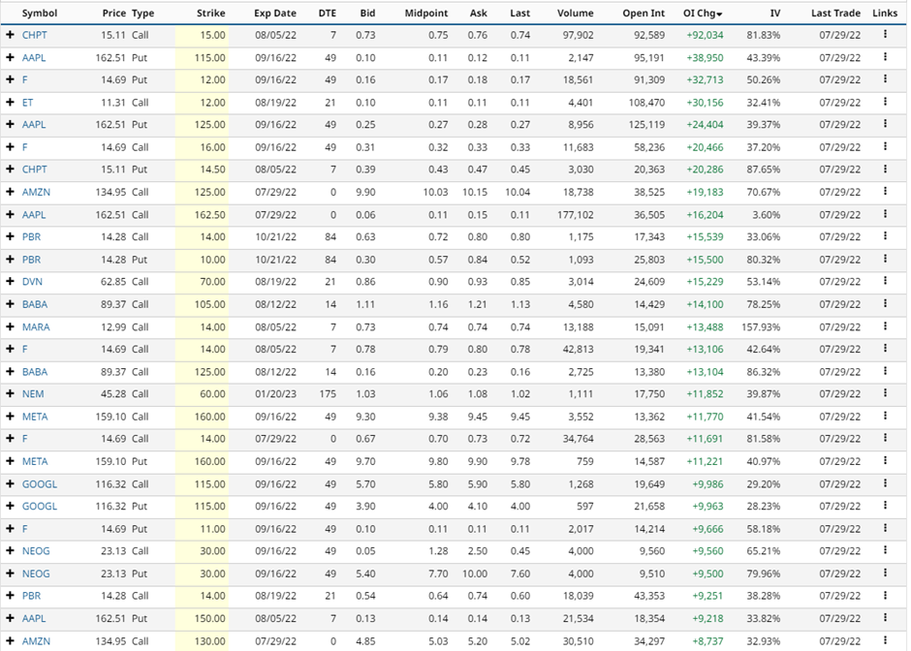Select the 157.93% IV value
This screenshot has height=651, width=911.
761,326
